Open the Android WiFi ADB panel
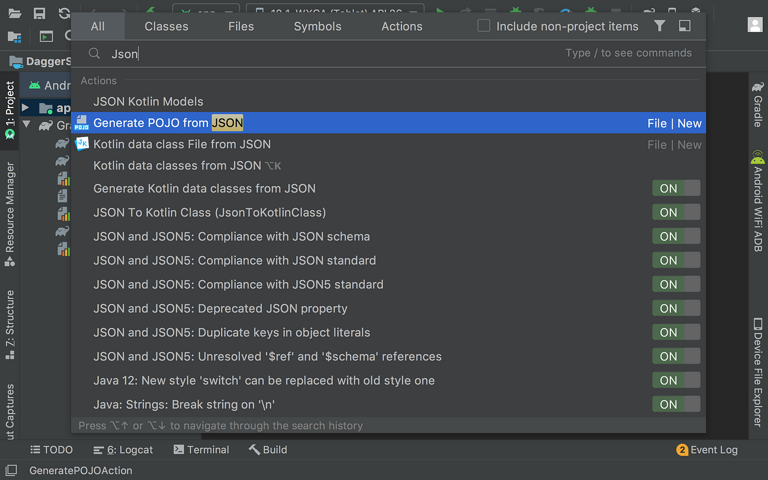Screen dimensions: 768x480 point(758,201)
